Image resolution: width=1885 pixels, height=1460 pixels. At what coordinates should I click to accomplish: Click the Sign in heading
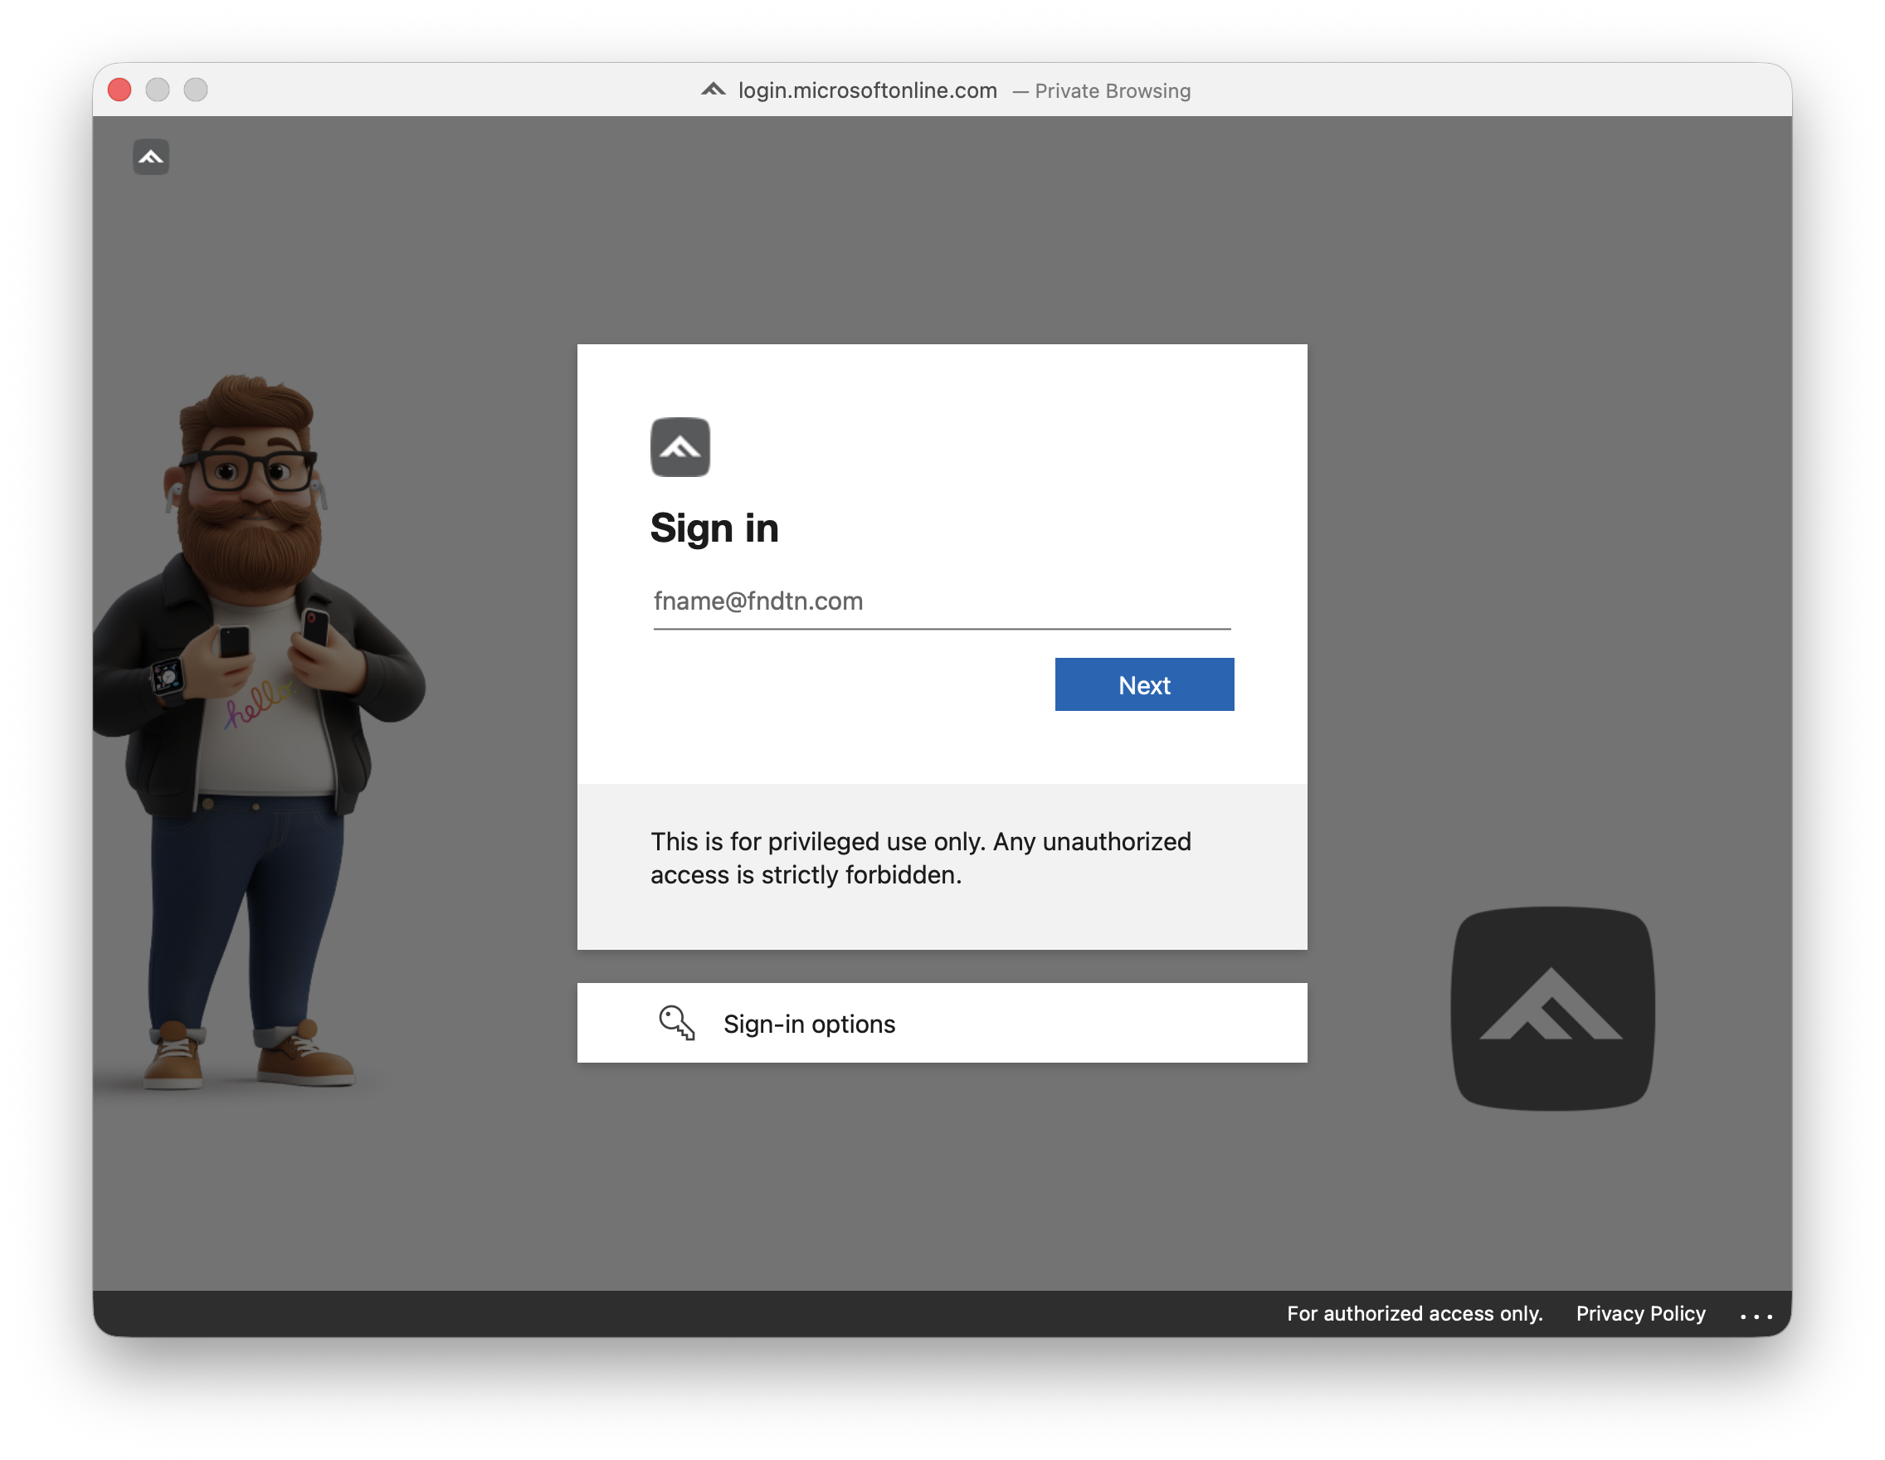point(714,528)
